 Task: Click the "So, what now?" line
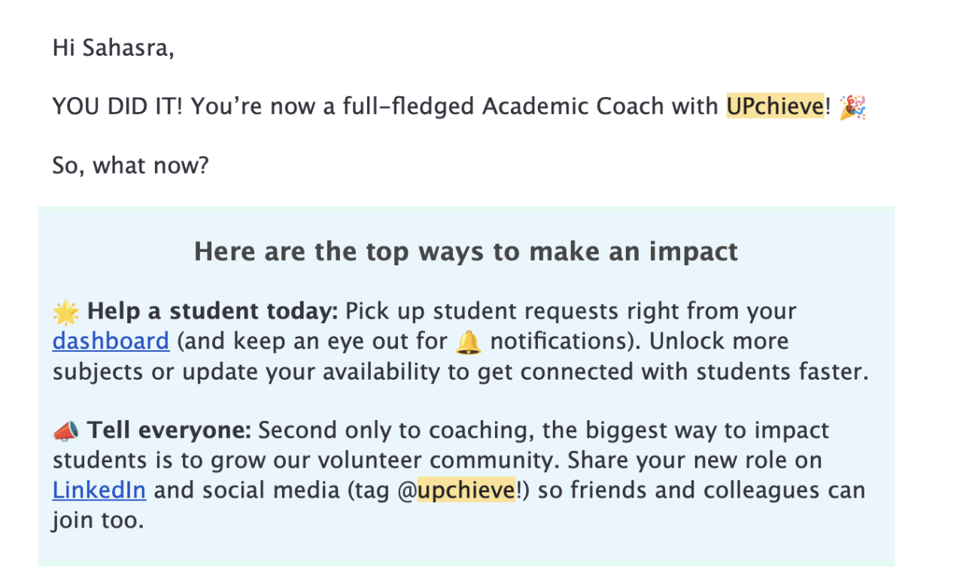129,165
